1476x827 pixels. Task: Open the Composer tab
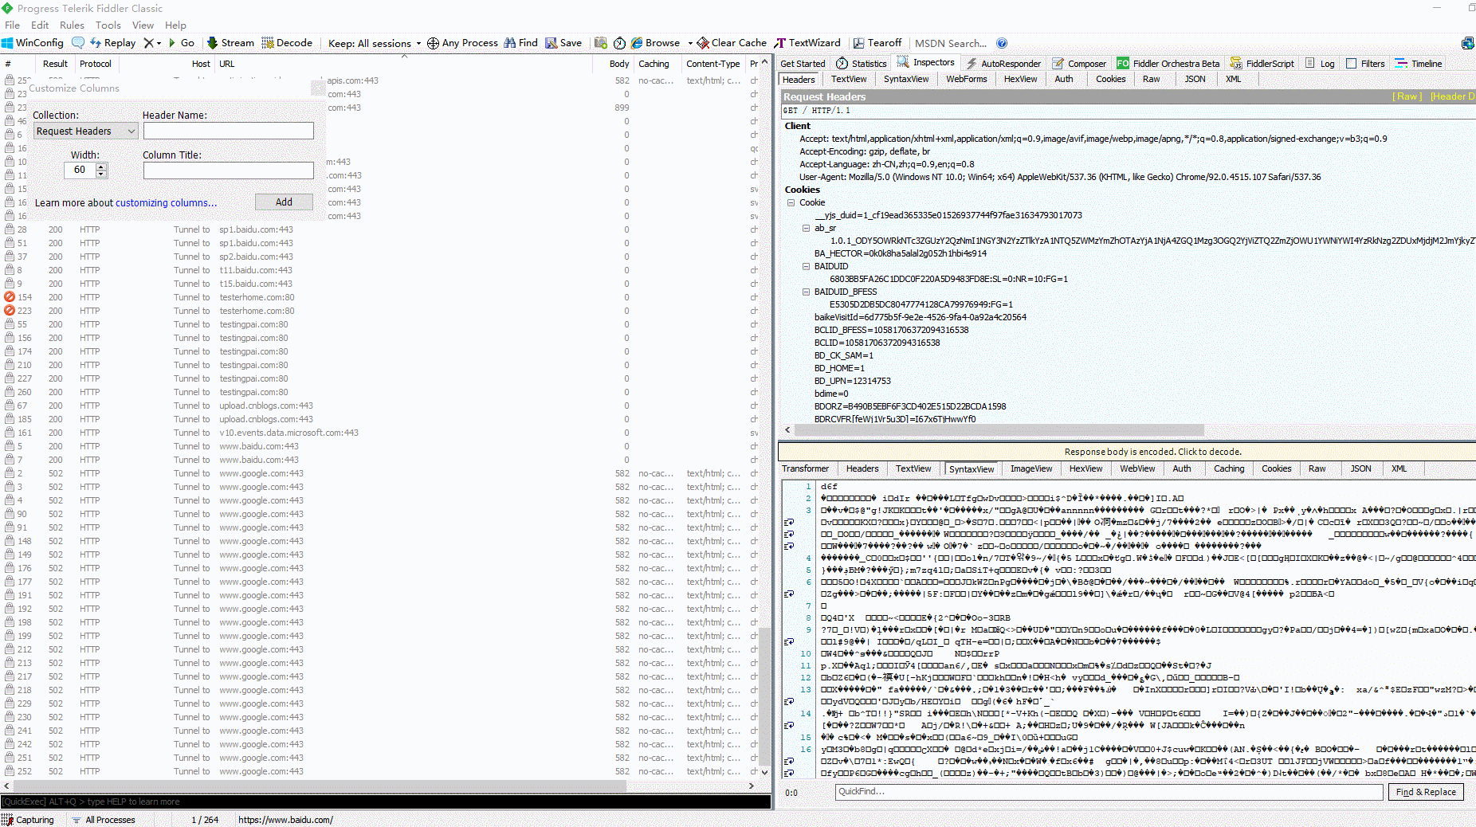(1079, 64)
